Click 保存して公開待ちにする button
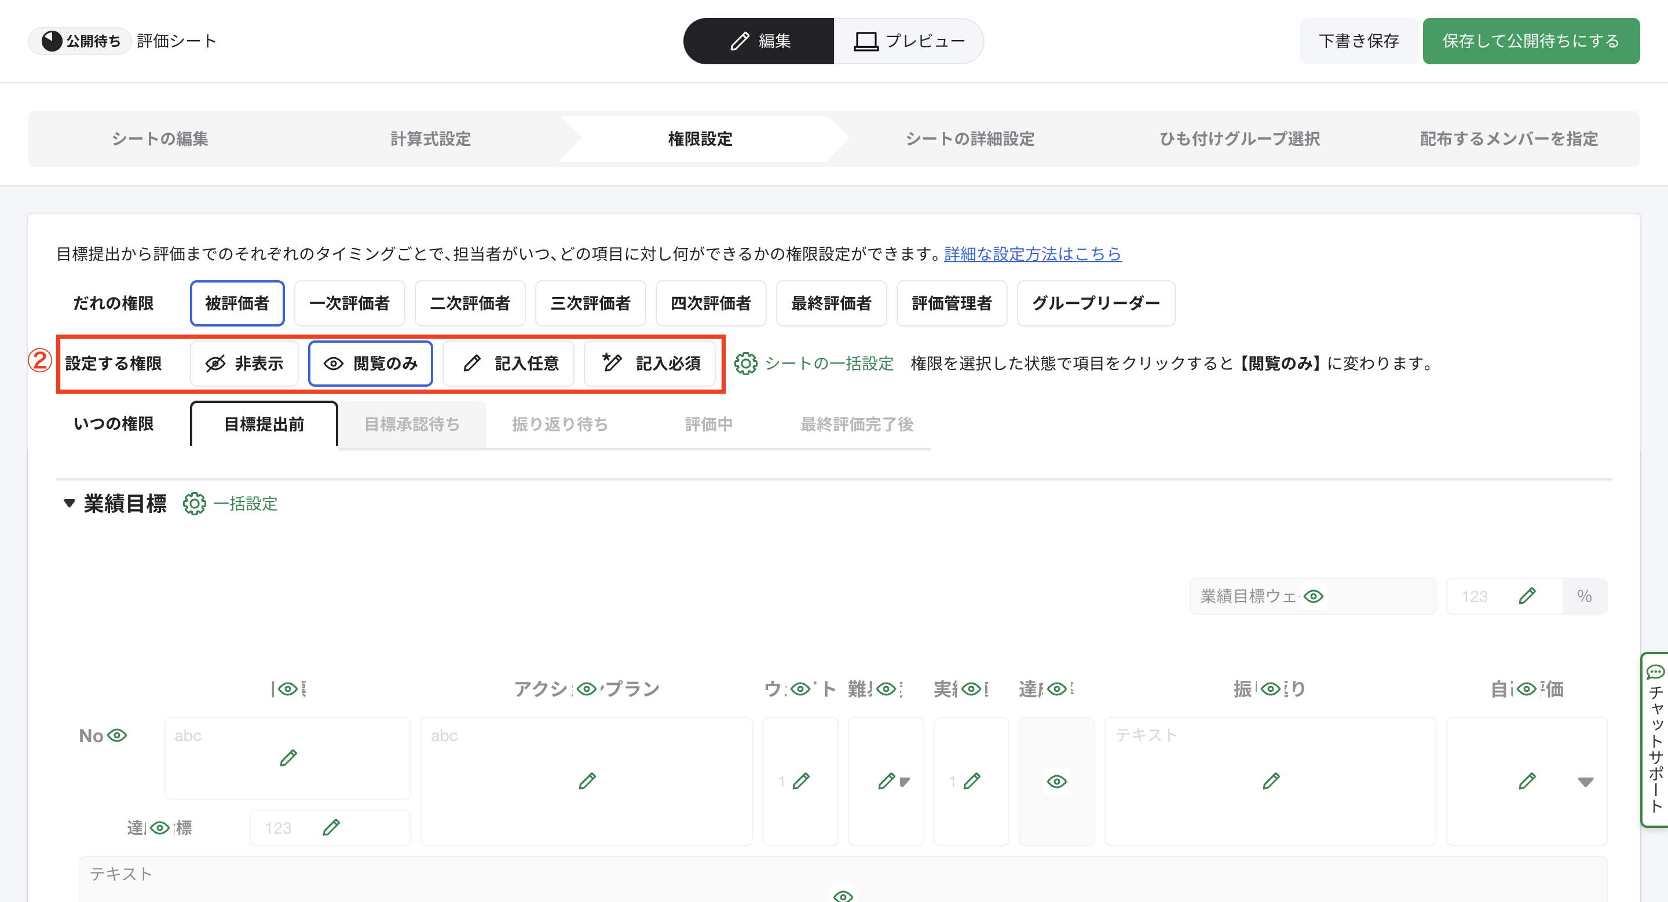Screen dimensions: 1668x902 (1530, 41)
